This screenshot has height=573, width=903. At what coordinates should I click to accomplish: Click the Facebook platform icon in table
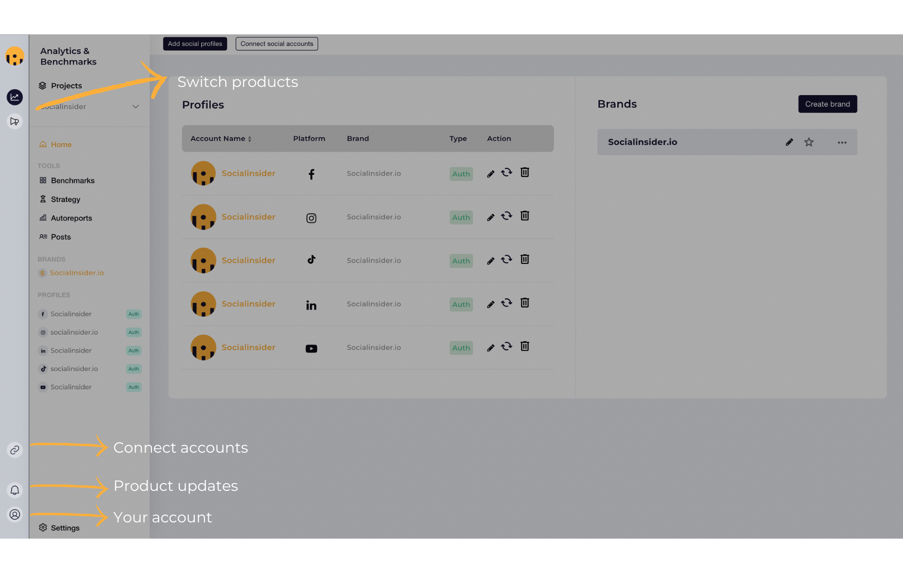(x=312, y=174)
